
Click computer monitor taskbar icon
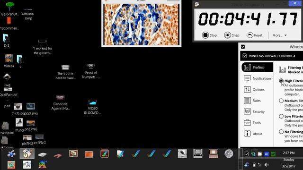click(213, 153)
